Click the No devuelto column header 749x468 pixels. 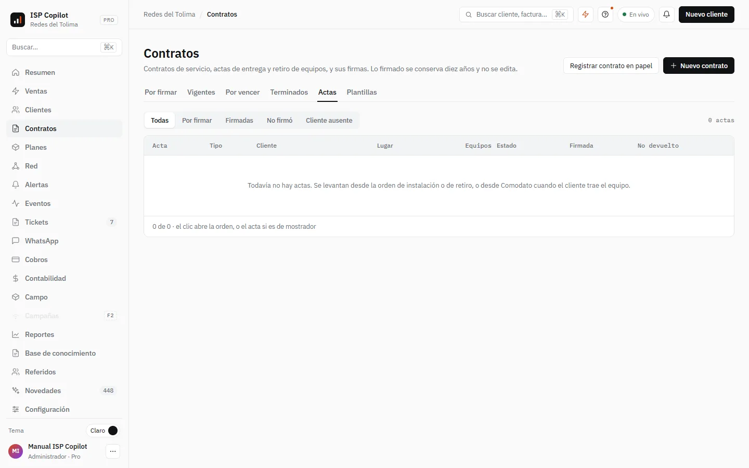[x=658, y=146]
